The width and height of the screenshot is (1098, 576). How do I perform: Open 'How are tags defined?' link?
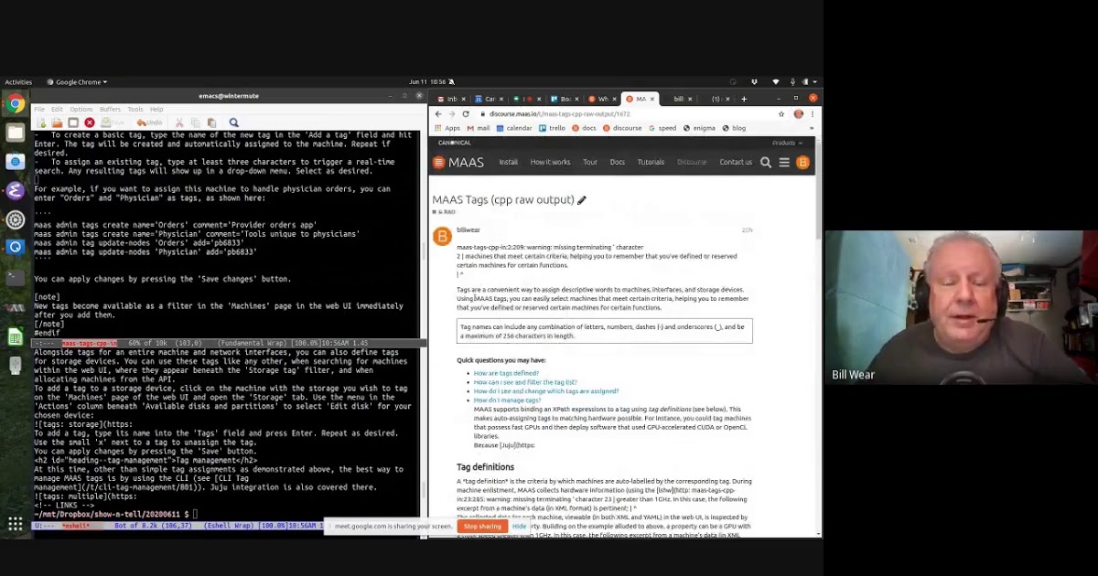pyautogui.click(x=506, y=373)
